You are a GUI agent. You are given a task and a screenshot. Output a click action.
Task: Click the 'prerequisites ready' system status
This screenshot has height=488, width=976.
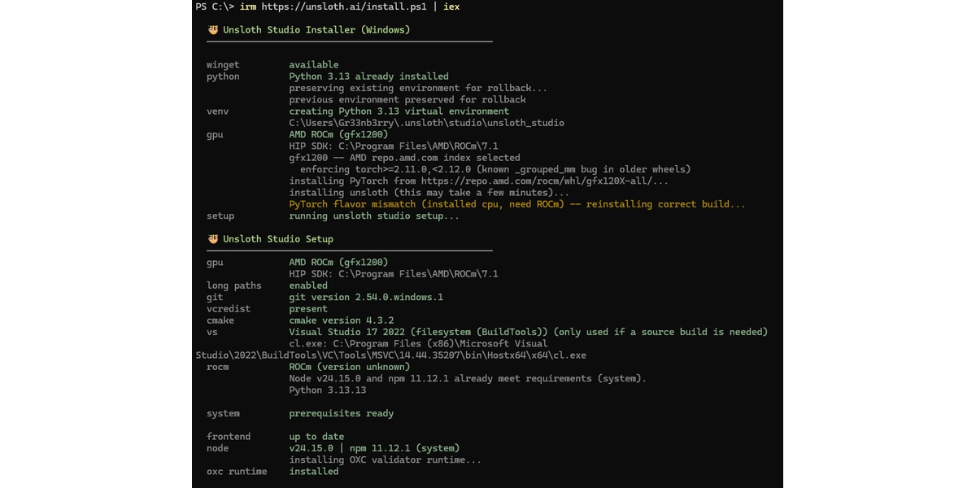(342, 413)
